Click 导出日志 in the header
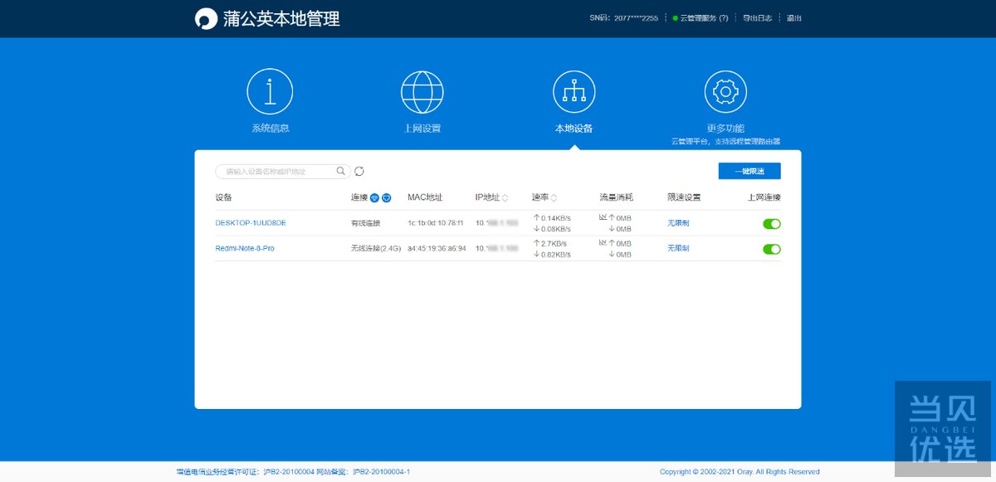 (x=757, y=18)
